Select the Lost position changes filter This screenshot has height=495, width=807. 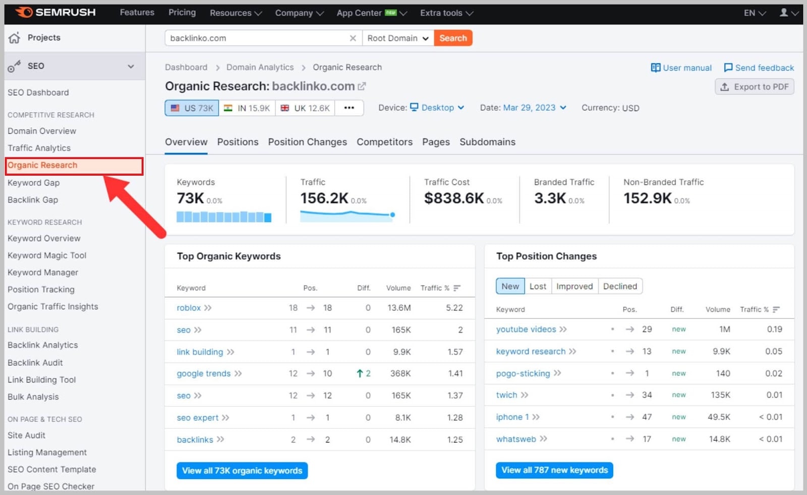point(538,286)
